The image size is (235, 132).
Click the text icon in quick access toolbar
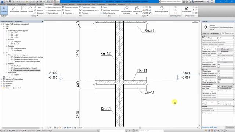37,1
